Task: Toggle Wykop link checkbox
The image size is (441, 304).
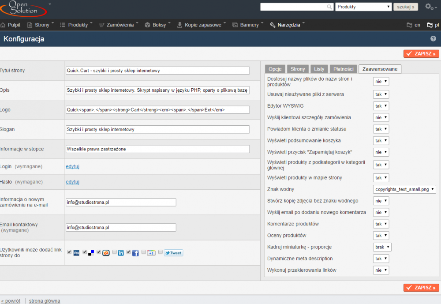Action: tap(99, 252)
